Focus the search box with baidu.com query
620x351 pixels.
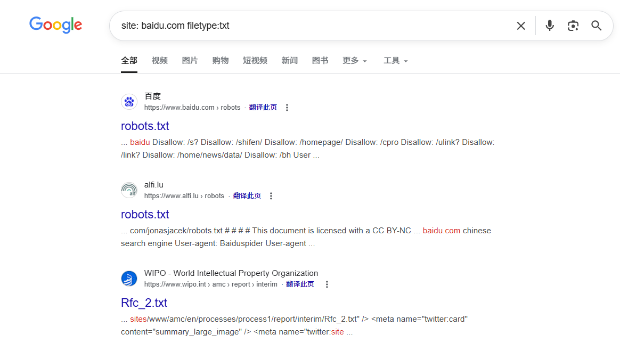click(x=312, y=26)
